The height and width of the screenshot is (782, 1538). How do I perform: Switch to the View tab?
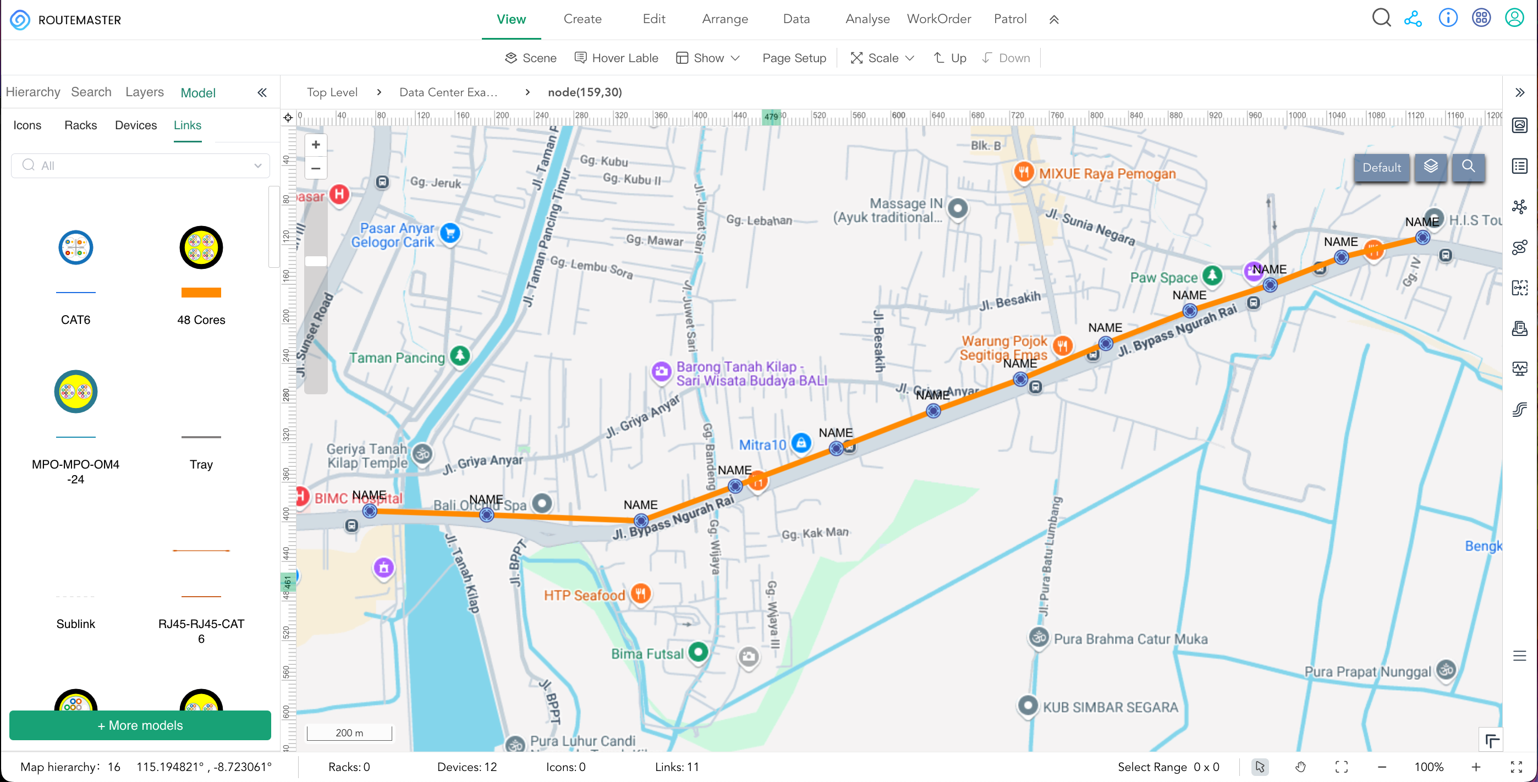pos(511,19)
